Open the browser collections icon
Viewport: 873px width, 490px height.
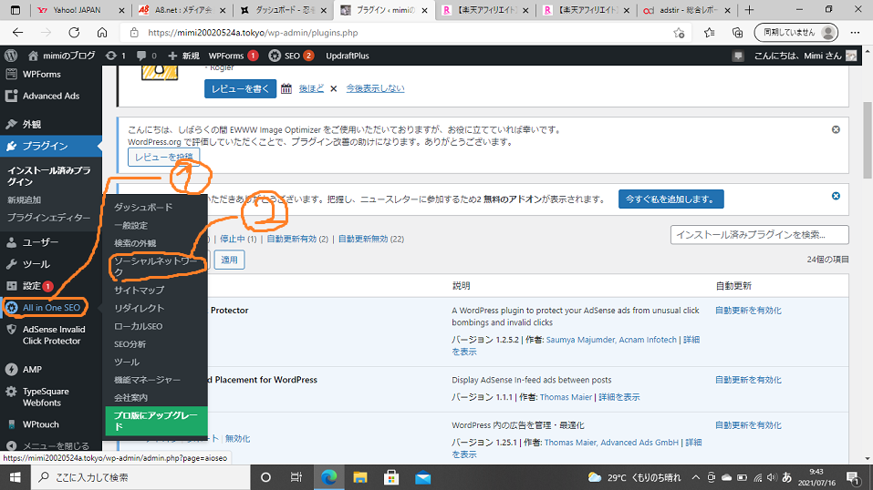pos(737,33)
